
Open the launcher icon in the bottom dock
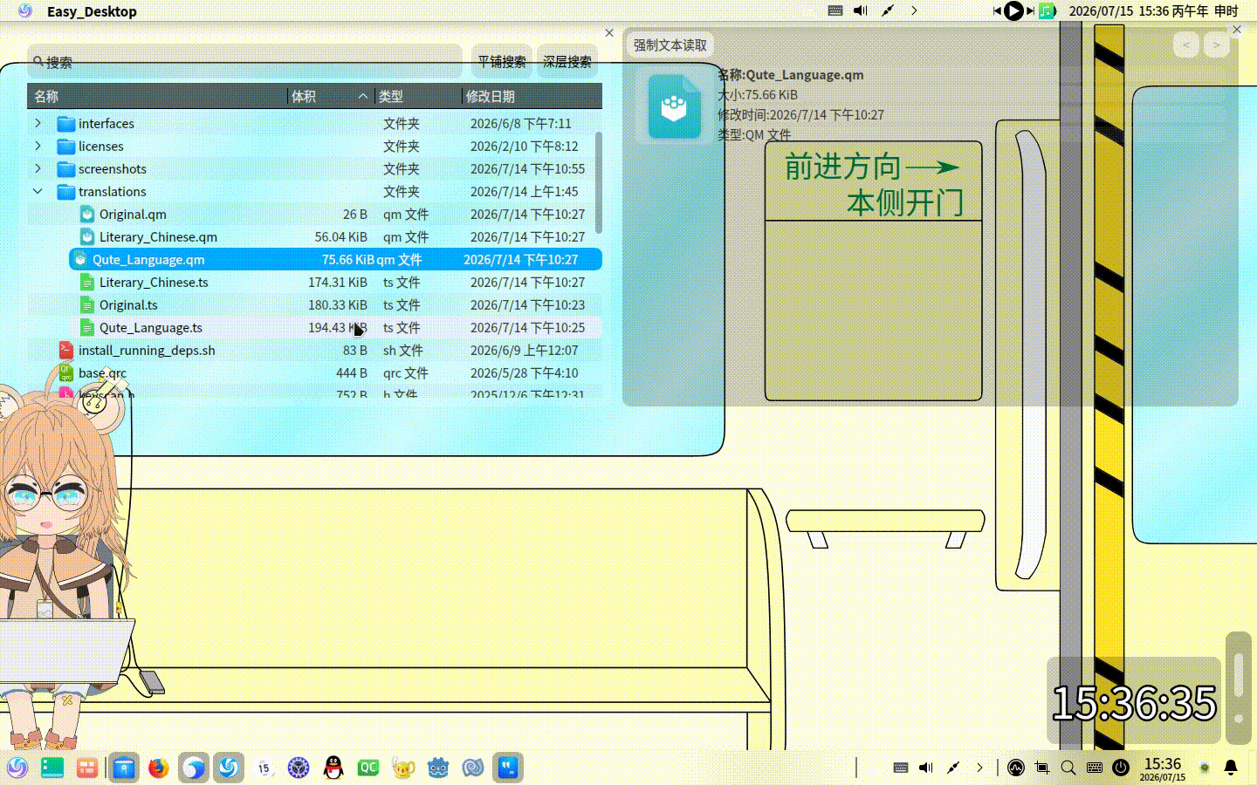point(17,768)
